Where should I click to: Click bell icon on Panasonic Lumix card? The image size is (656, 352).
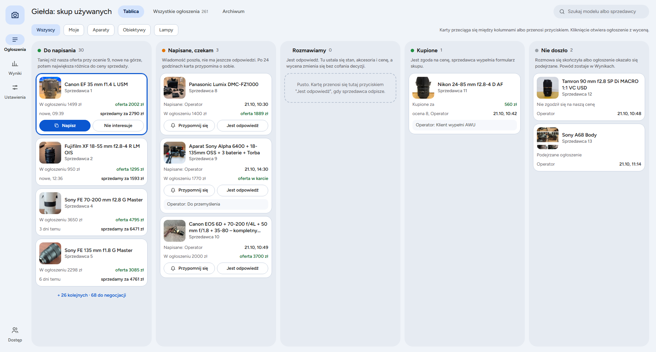pyautogui.click(x=173, y=126)
